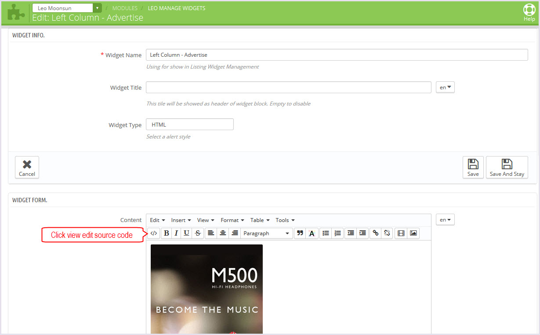
Task: Go to the Modules breadcrumb
Action: click(x=125, y=8)
